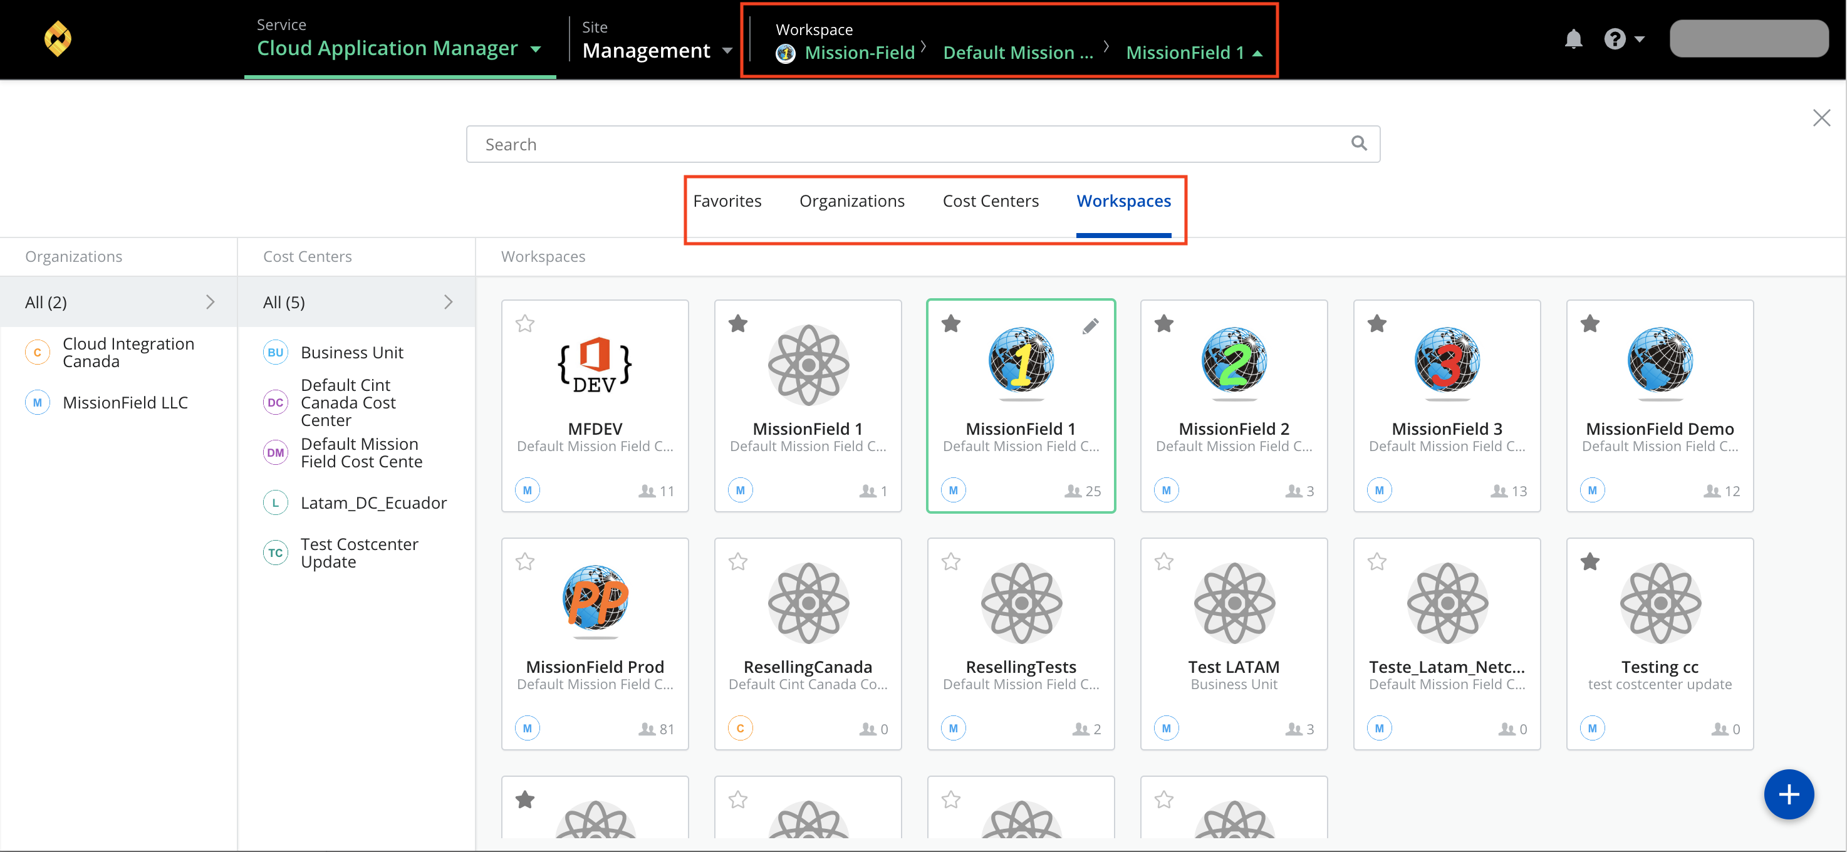This screenshot has width=1847, height=852.
Task: Open MFDEV workspace DEV icon
Action: [595, 365]
